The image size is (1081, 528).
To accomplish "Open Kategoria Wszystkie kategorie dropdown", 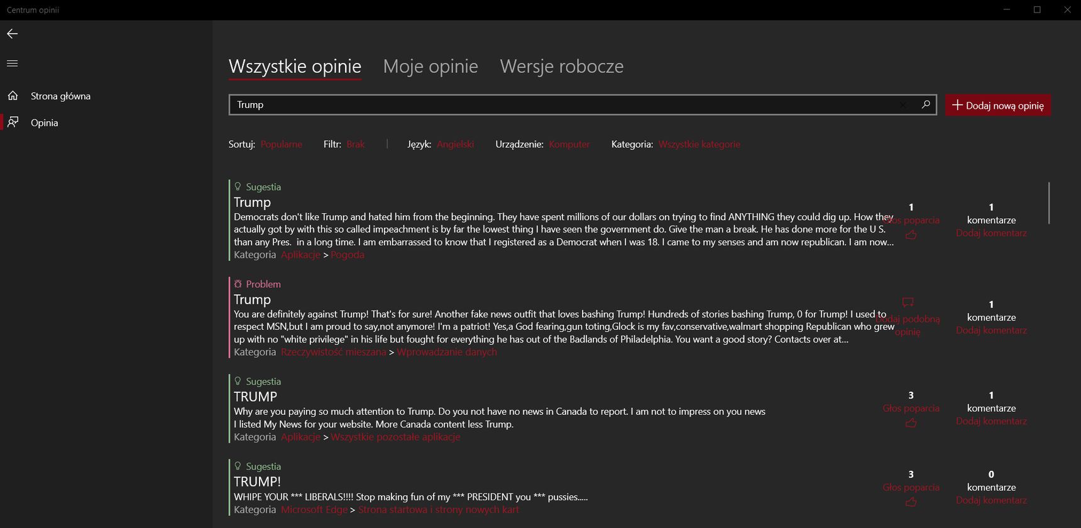I will click(699, 144).
